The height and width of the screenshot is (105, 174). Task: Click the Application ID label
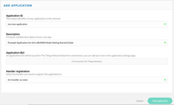point(14,16)
